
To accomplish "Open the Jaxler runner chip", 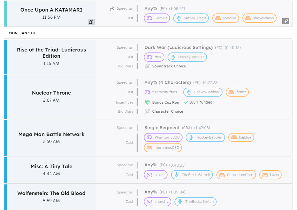I will 156,175.
